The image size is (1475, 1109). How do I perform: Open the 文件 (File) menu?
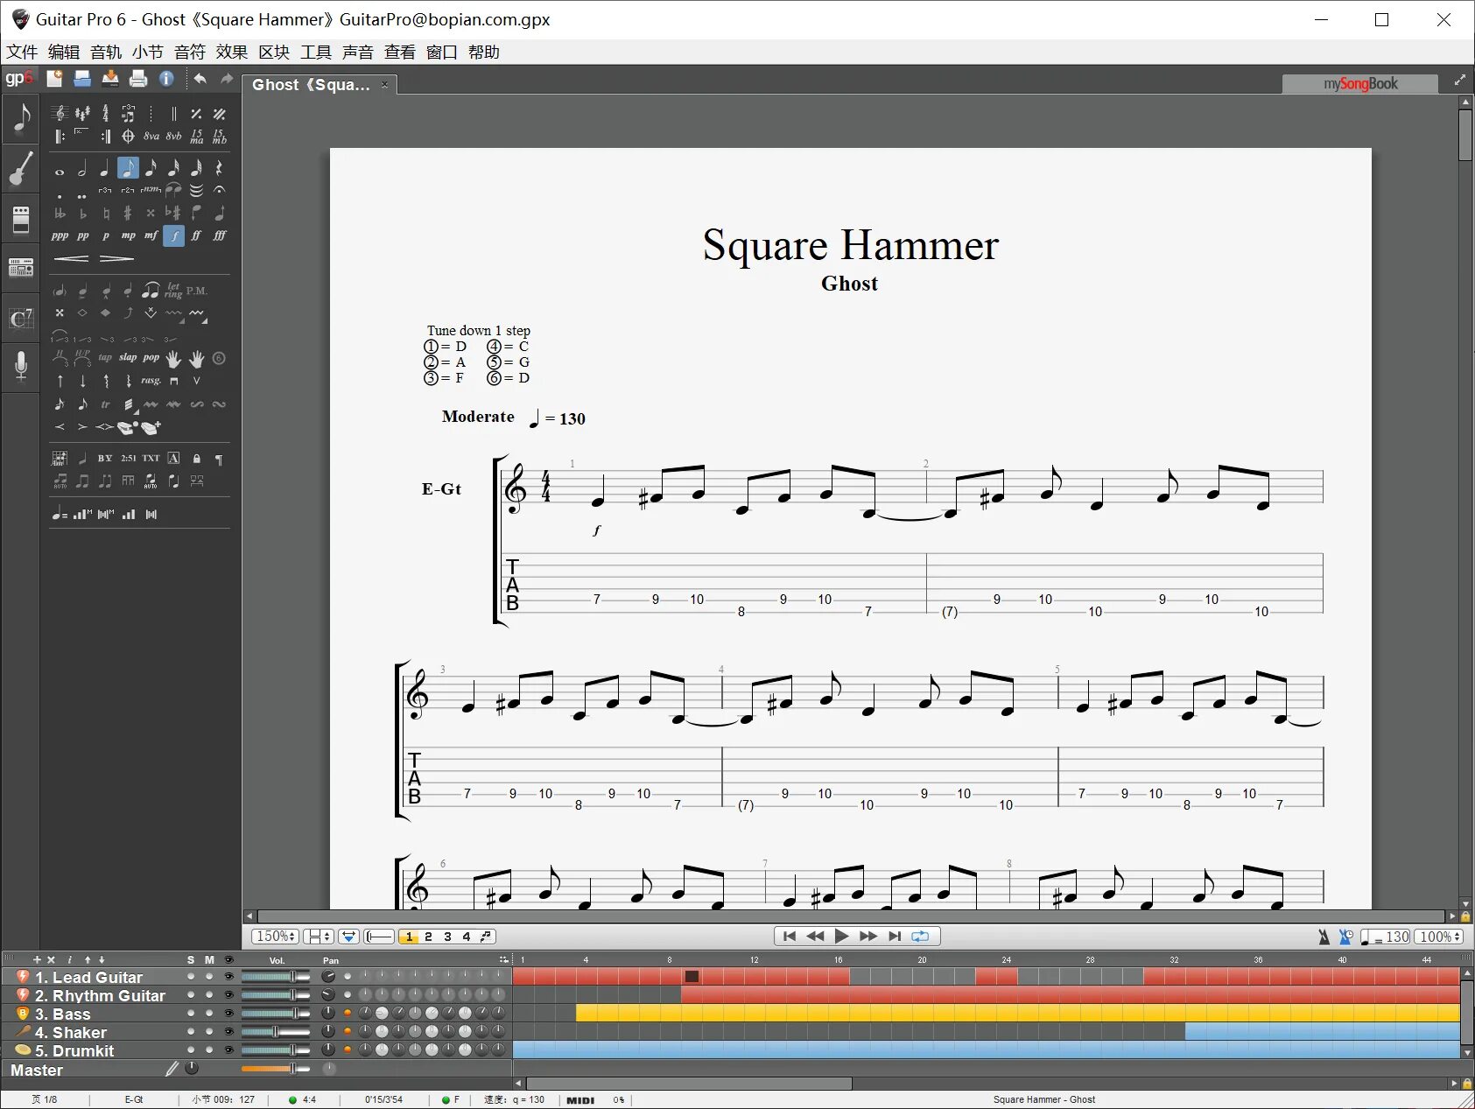coord(22,53)
